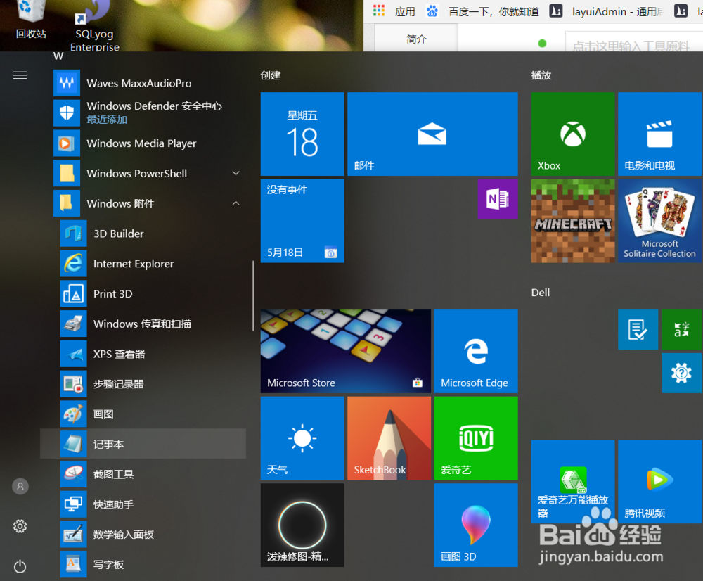703x581 pixels.
Task: Launch 画图 3D tile
Action: coord(476,525)
